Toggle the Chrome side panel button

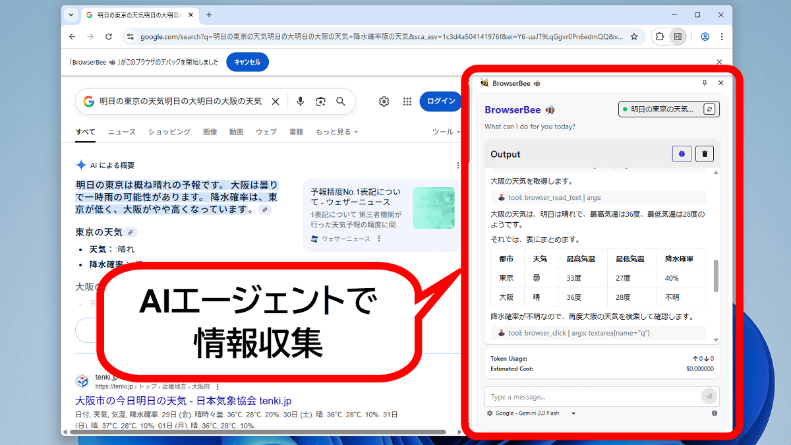pos(677,37)
